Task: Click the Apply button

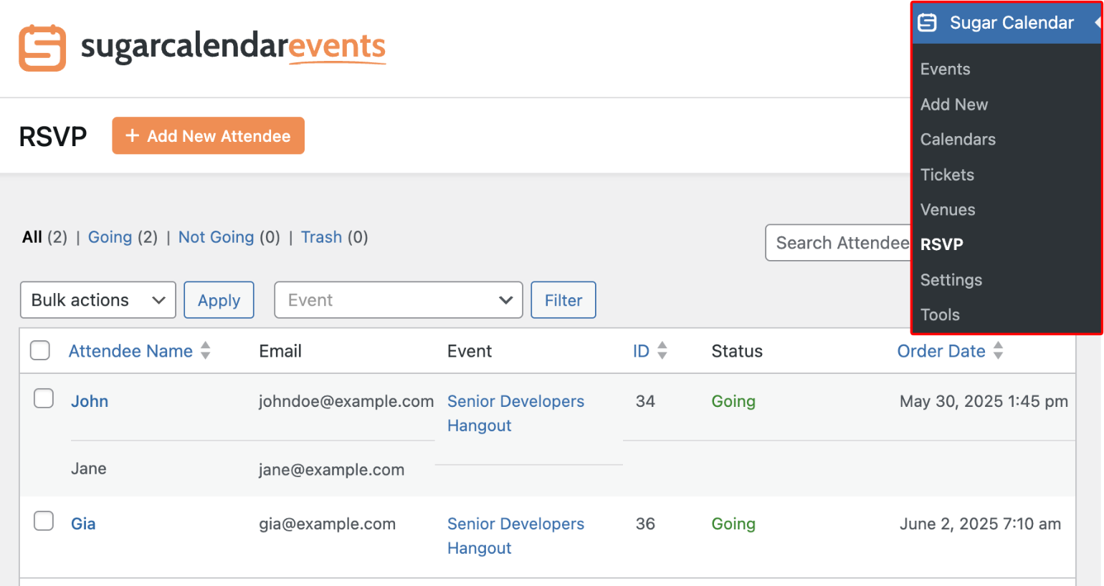Action: tap(219, 299)
